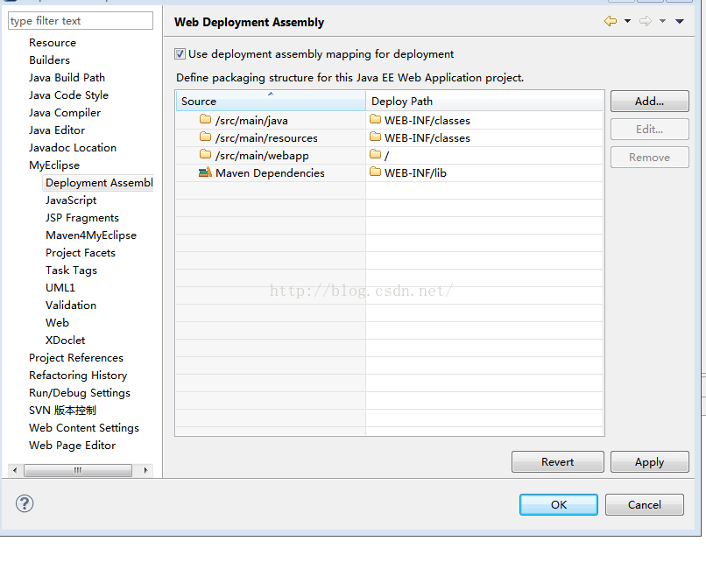Viewport: 706px width, 562px height.
Task: Click the forward navigation arrow icon
Action: coord(646,21)
